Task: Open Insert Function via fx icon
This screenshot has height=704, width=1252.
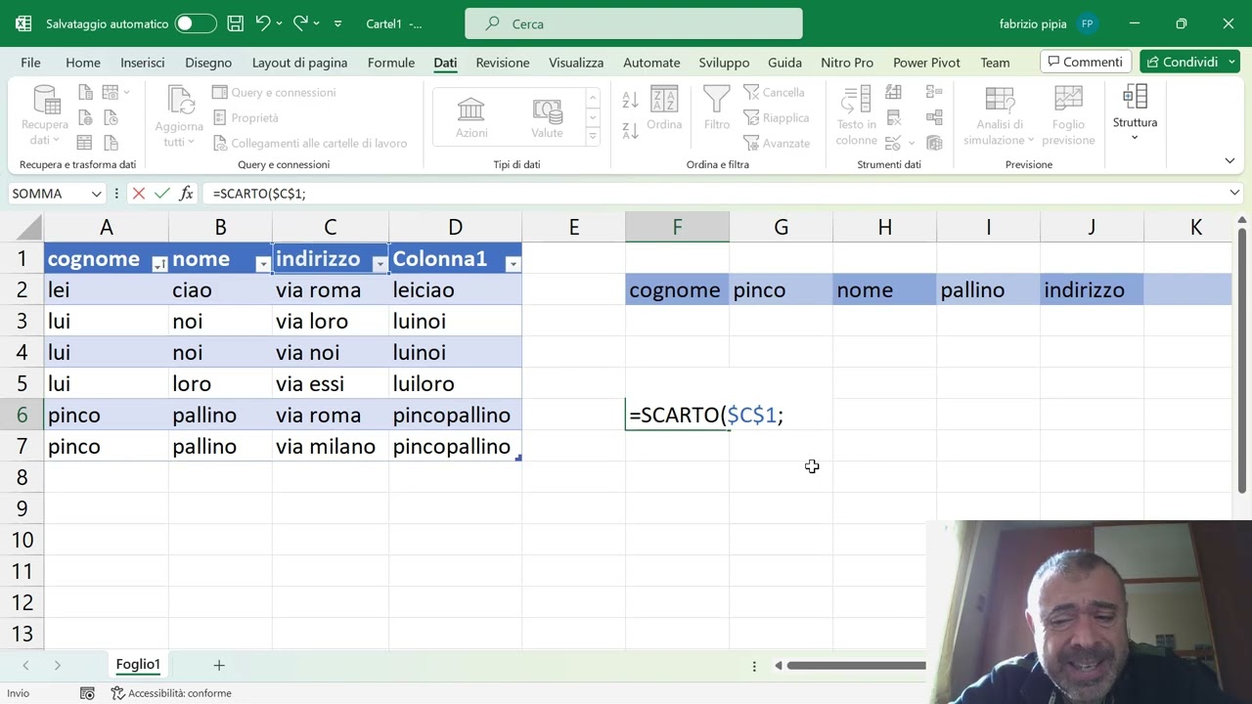Action: tap(186, 194)
